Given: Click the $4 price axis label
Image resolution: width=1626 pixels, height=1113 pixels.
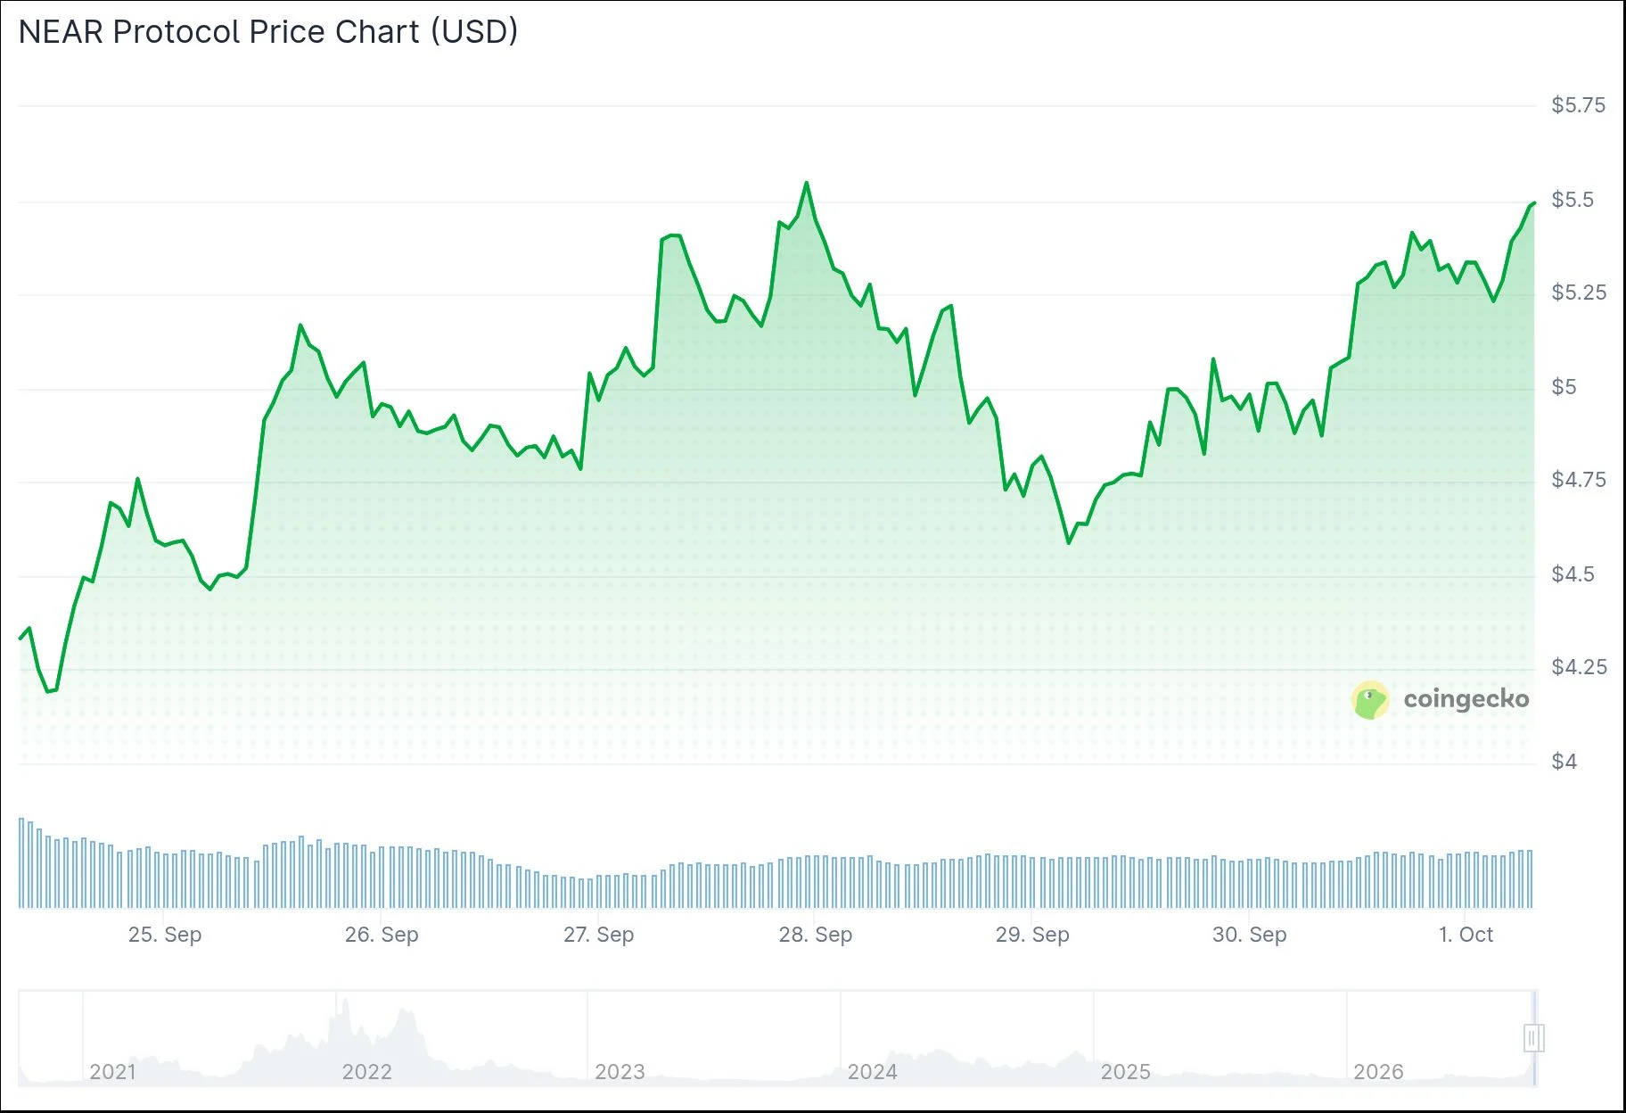Looking at the screenshot, I should coord(1564,762).
